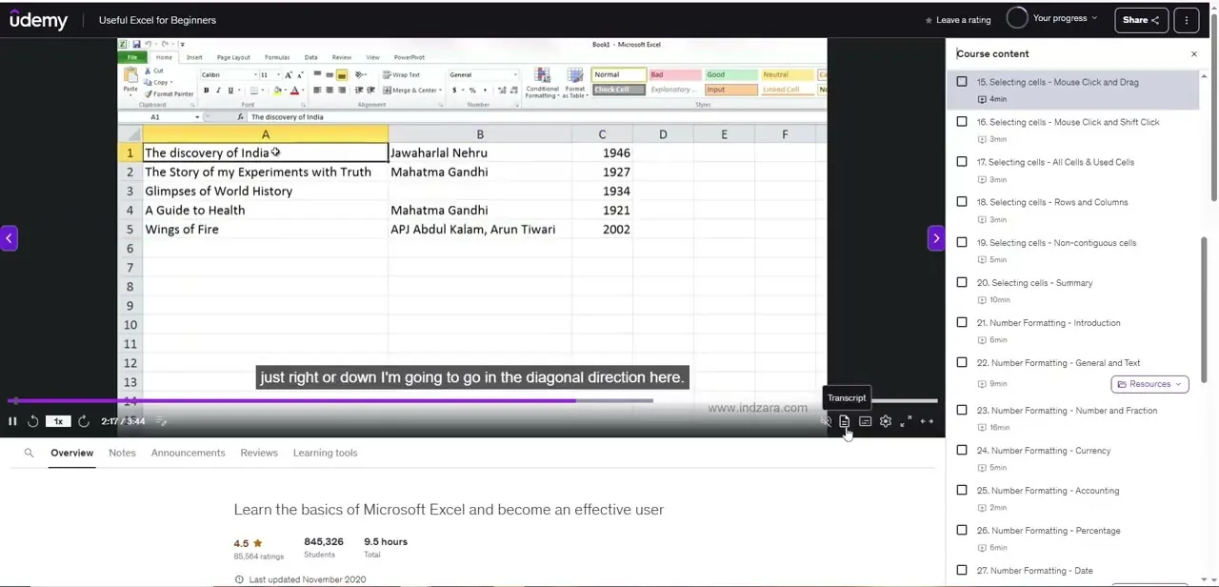Screen dimensions: 1219x587
Task: Click the Last updated November 2020 text
Action: pyautogui.click(x=307, y=579)
